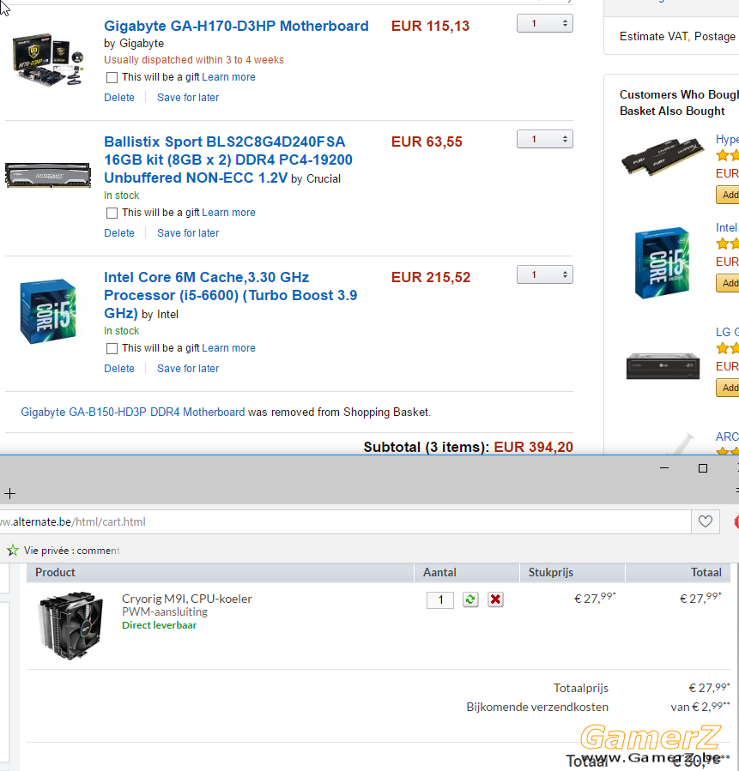Click the alternate.be address bar
Viewport: 739px width, 771px height.
pyautogui.click(x=344, y=521)
